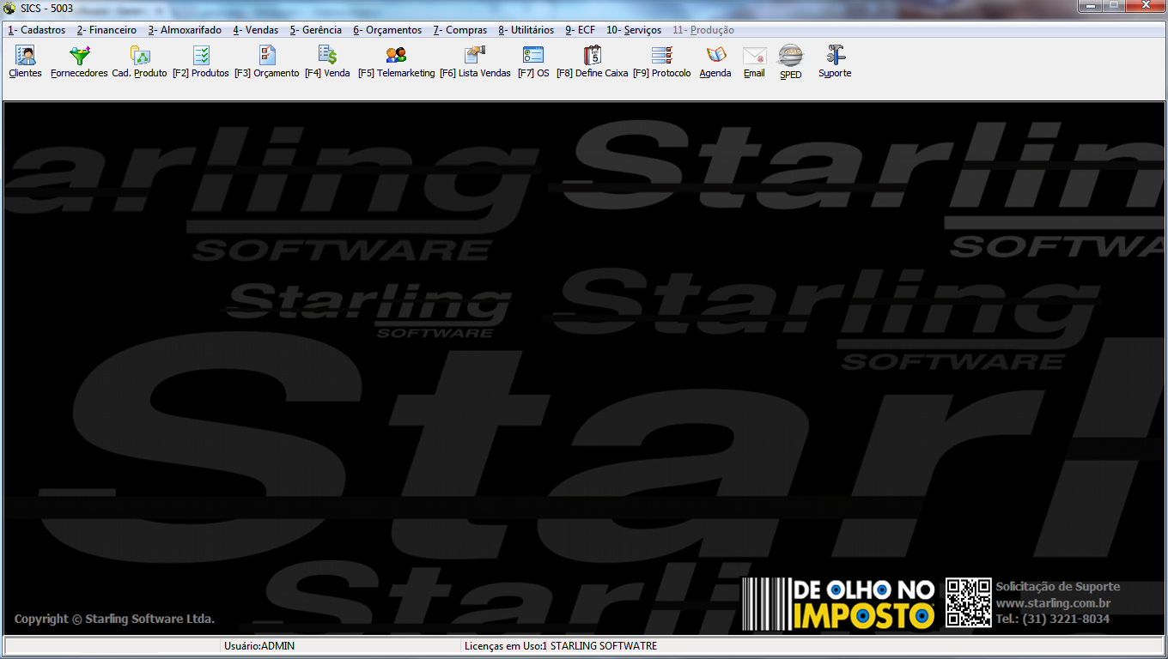Open the 10- Serviços menu
1168x659 pixels.
(x=634, y=30)
